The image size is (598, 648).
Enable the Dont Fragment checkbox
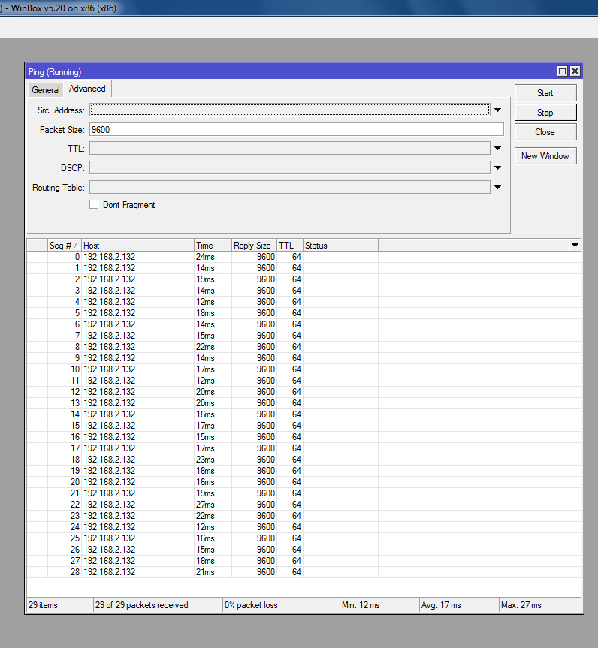[94, 204]
